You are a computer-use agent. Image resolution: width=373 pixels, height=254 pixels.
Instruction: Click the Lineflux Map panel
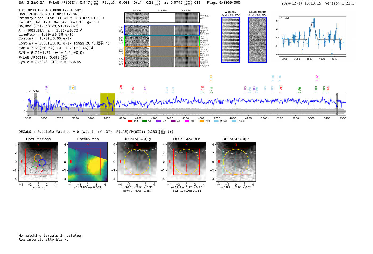[88, 162]
